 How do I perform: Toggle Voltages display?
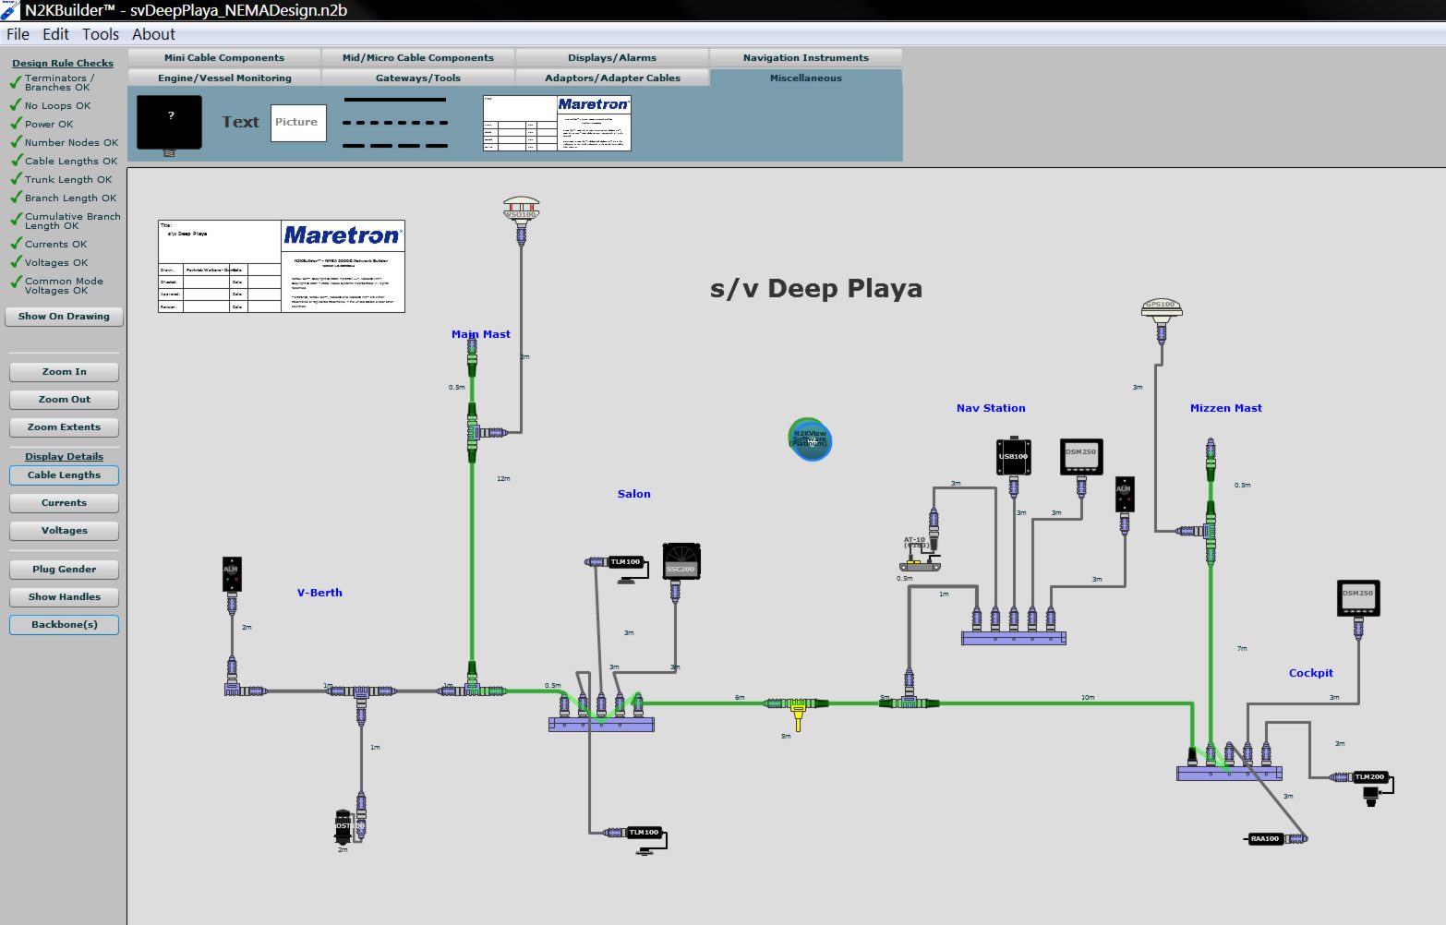tap(64, 531)
